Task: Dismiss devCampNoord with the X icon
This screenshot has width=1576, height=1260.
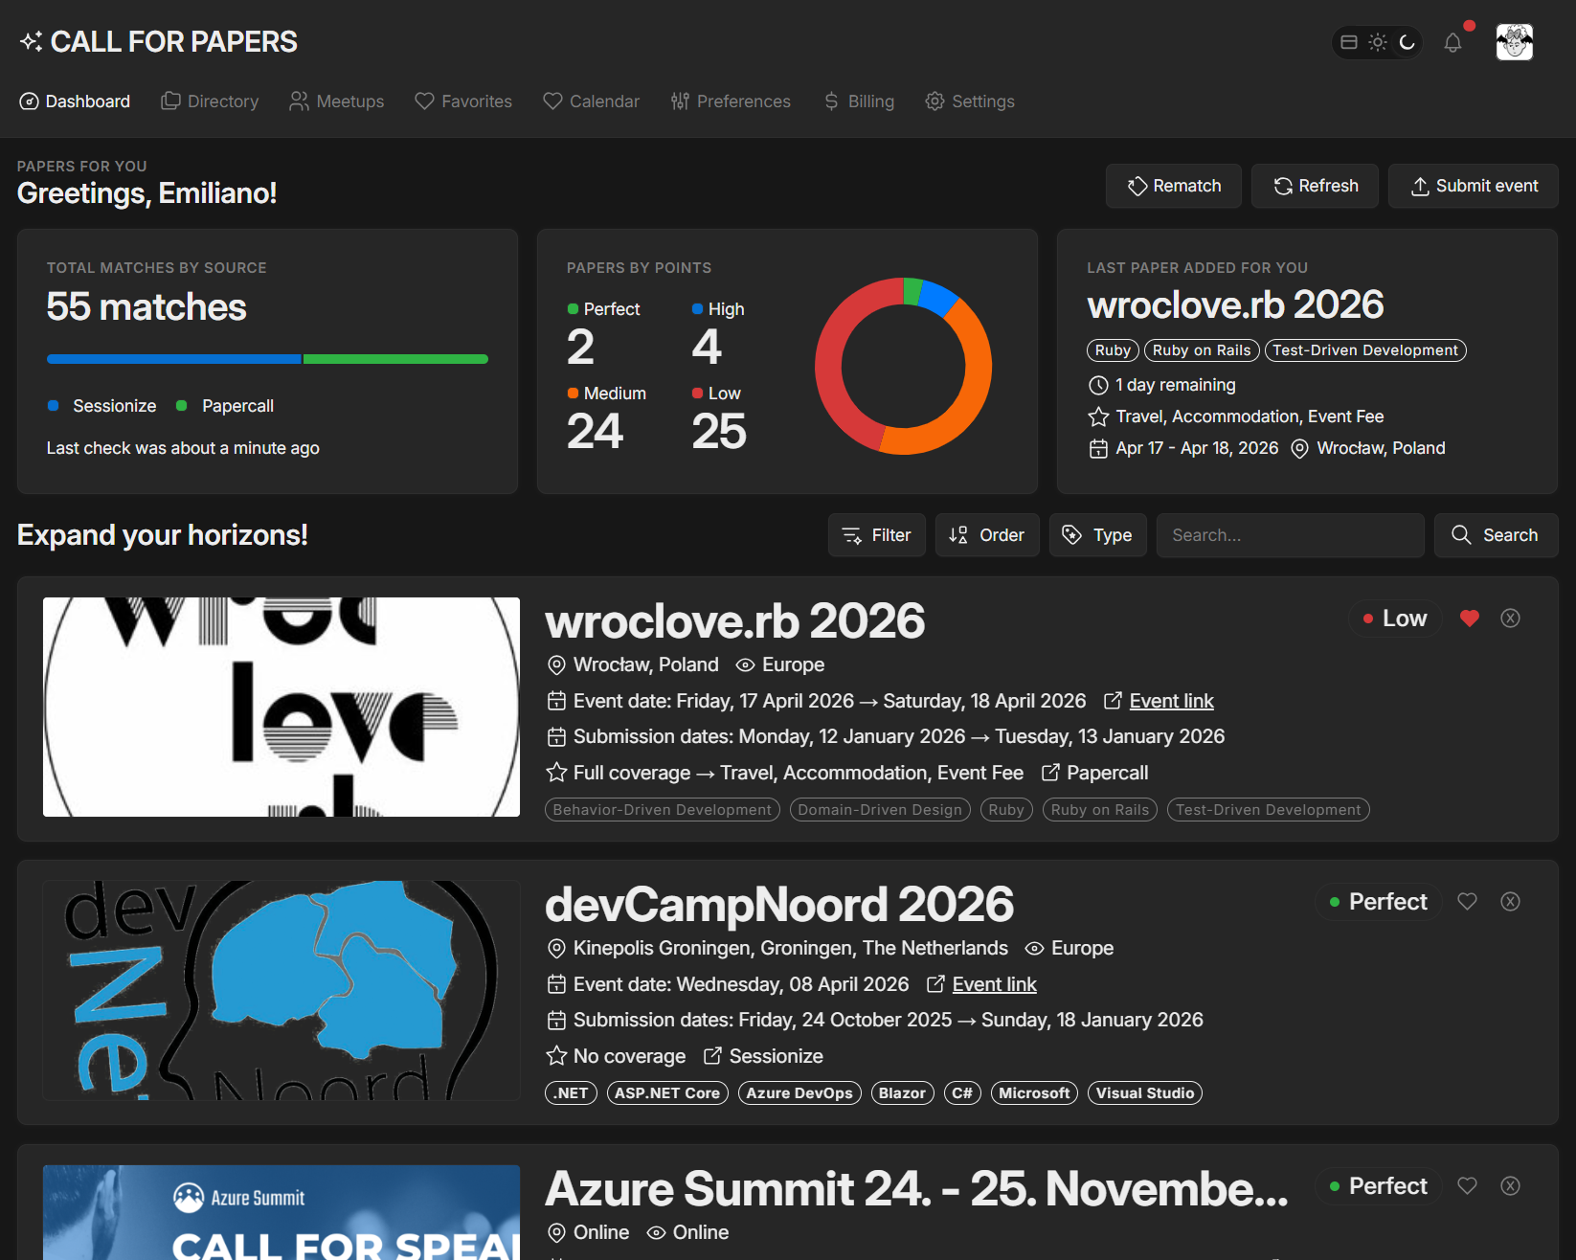Action: coord(1510,901)
